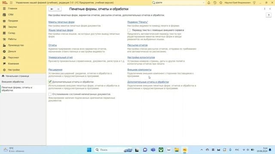Enable Отслеживание состояний напечатанных документов
The image size is (275, 154).
click(50, 94)
